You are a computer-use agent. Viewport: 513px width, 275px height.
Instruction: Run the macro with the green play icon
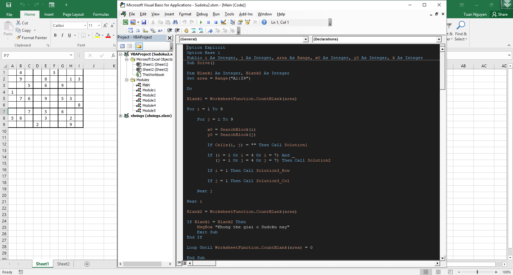click(x=201, y=22)
